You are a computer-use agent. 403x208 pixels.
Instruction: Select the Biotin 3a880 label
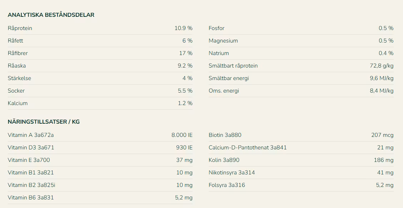(x=225, y=135)
